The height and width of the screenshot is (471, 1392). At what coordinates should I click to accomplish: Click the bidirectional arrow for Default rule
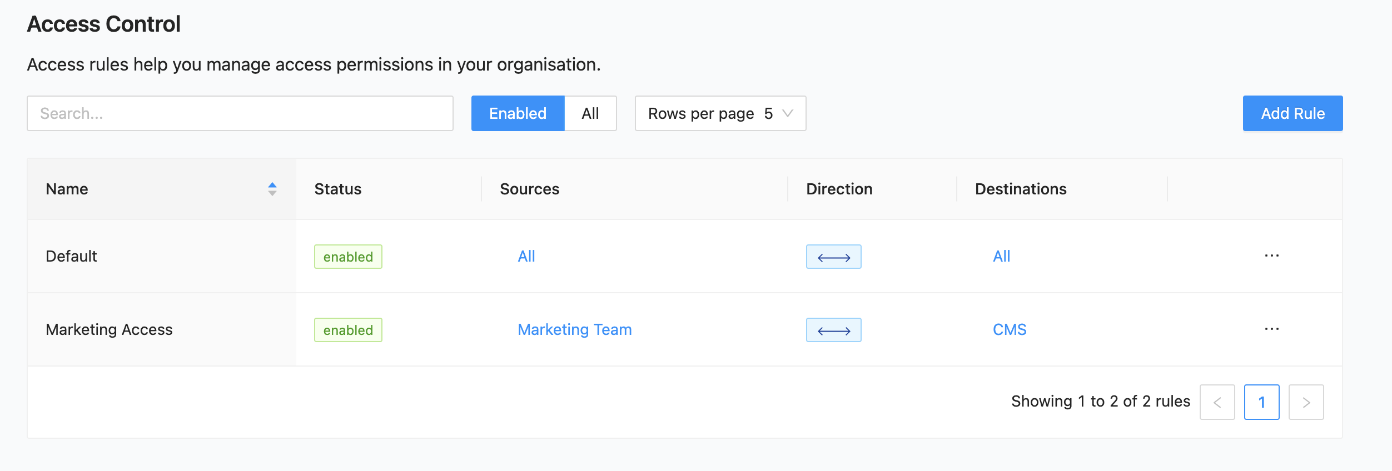pyautogui.click(x=833, y=257)
